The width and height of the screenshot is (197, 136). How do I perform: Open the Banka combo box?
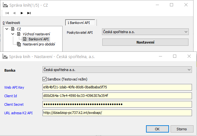tap(117, 70)
